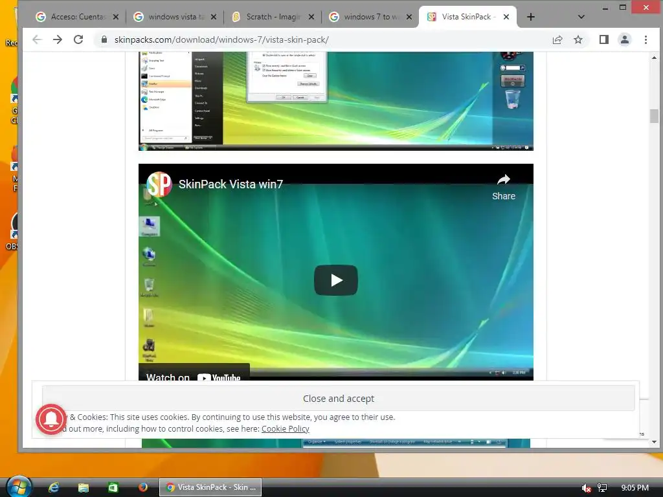The height and width of the screenshot is (497, 663).
Task: Share this page icon in address bar
Action: 557,39
